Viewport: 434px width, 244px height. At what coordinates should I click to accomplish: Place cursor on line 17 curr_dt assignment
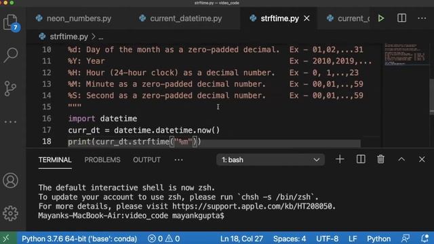pyautogui.click(x=144, y=130)
